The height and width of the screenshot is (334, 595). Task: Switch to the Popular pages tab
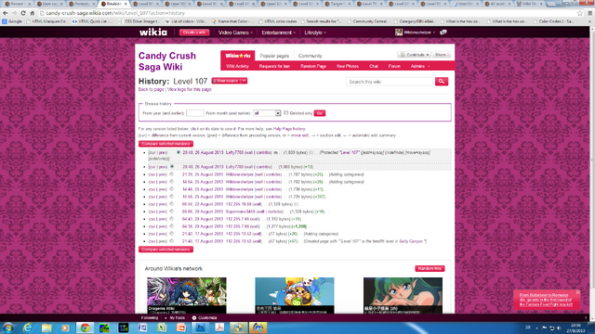pos(274,56)
